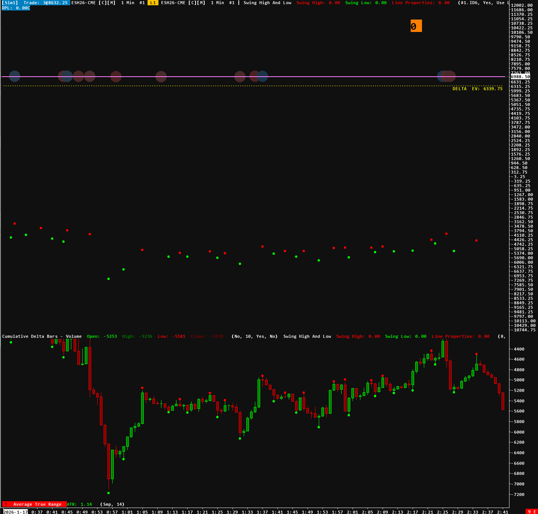
Task: Click the 'Low: -5581' value
Action: [x=172, y=336]
